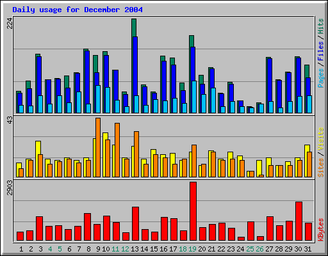328x256 pixels.
Task: Click green weekend day label 26
Action: pyautogui.click(x=259, y=249)
